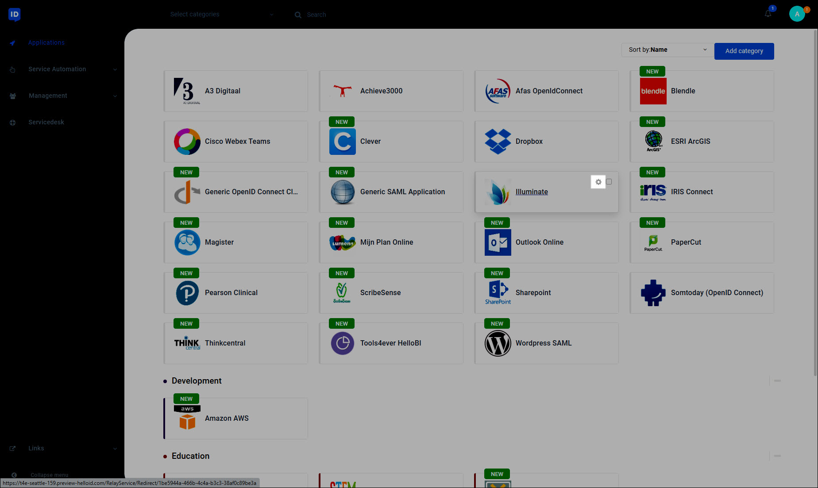Click Collapse menu at sidebar bottom
Image resolution: width=818 pixels, height=488 pixels.
[x=49, y=475]
